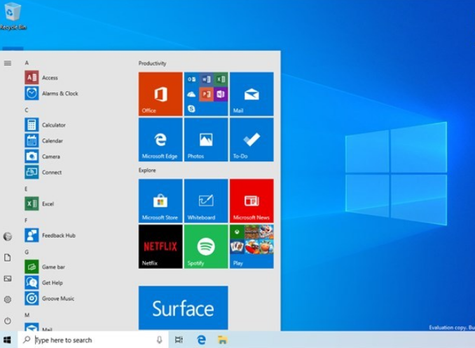The image size is (475, 348).
Task: Click the orange Office tile
Action: click(x=160, y=94)
